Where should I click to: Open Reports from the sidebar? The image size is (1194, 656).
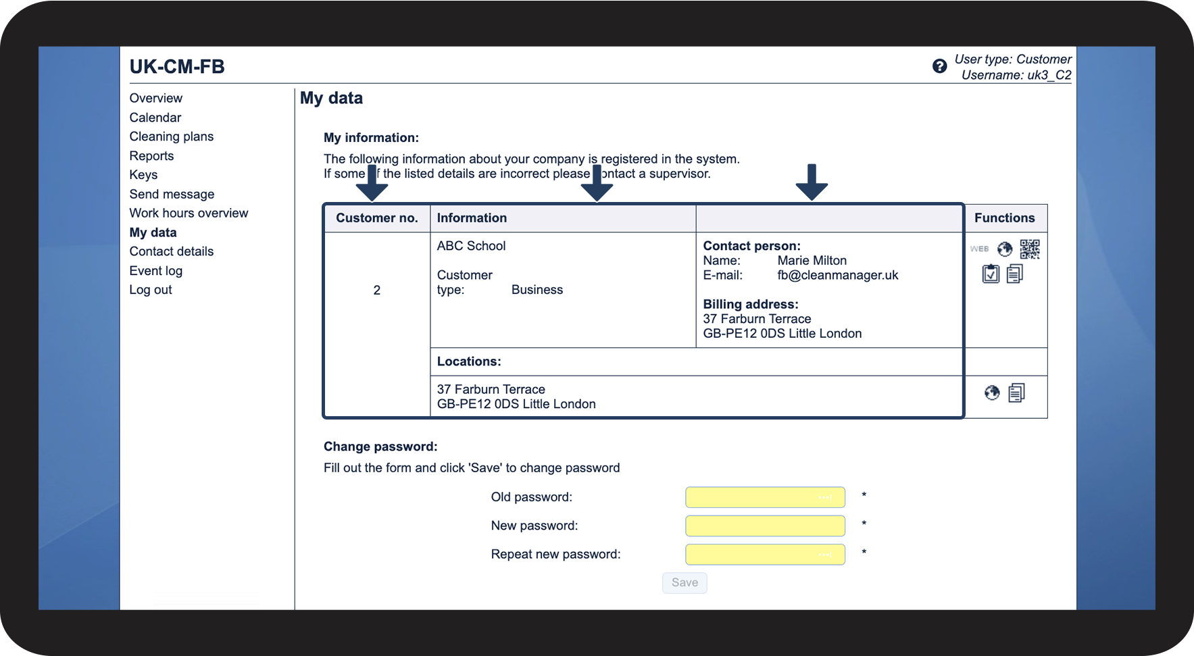point(151,156)
